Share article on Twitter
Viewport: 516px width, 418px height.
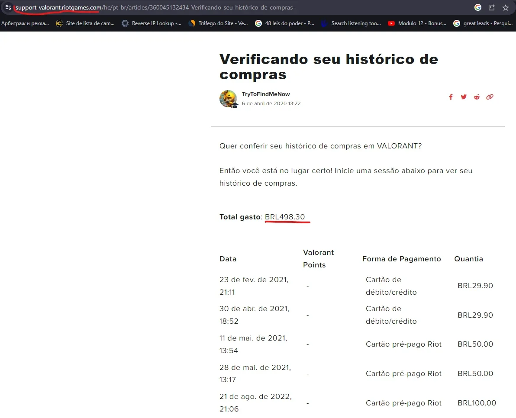[x=464, y=96]
